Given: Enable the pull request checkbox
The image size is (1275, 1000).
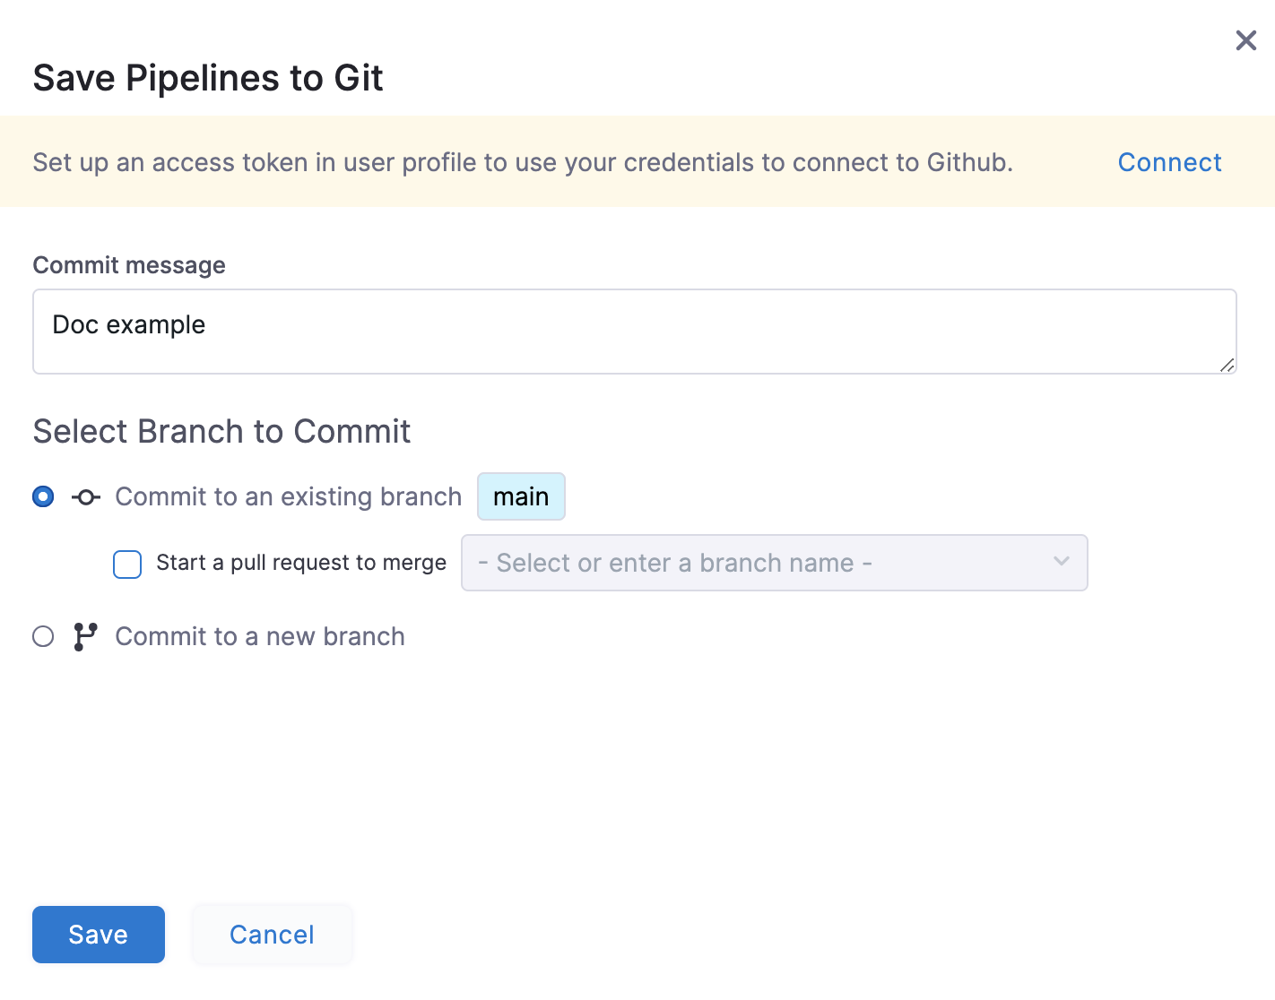Looking at the screenshot, I should (127, 564).
